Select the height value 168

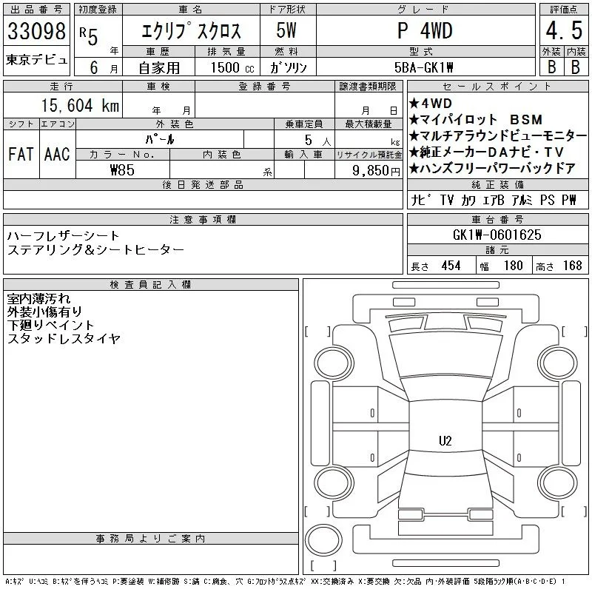pyautogui.click(x=572, y=266)
